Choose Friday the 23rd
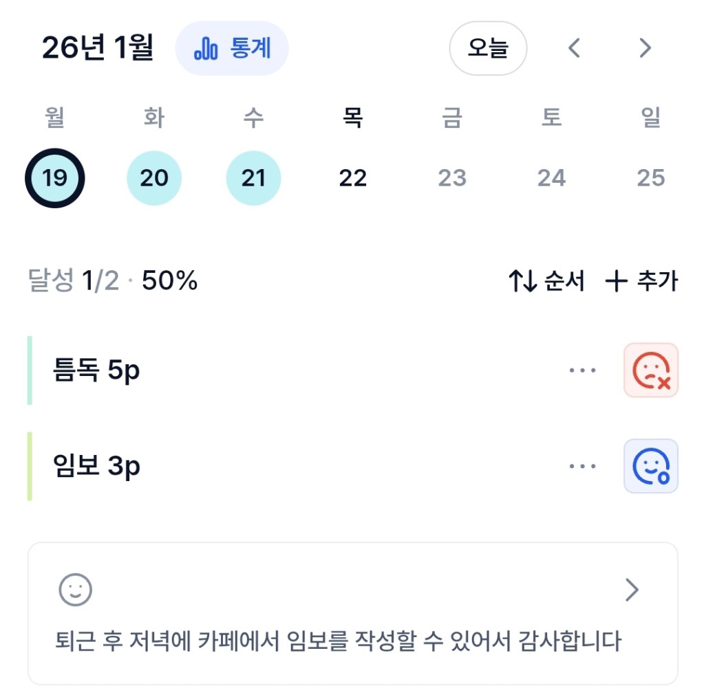706x688 pixels. tap(452, 179)
